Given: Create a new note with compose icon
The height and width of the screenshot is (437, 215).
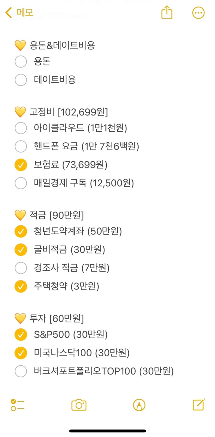Looking at the screenshot, I should (x=199, y=405).
